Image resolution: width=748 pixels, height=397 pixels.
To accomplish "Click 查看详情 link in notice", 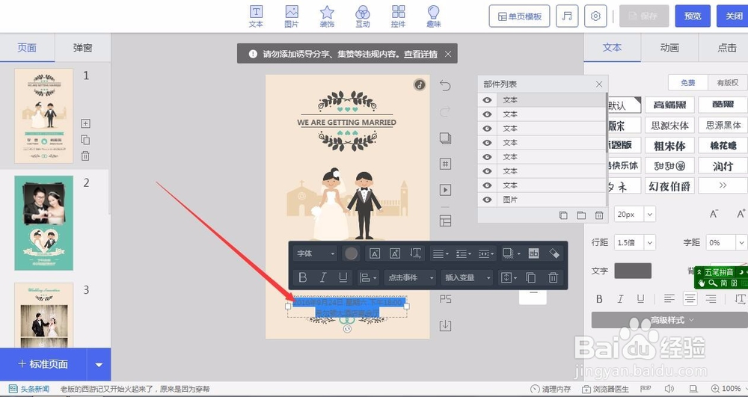I will click(x=420, y=54).
